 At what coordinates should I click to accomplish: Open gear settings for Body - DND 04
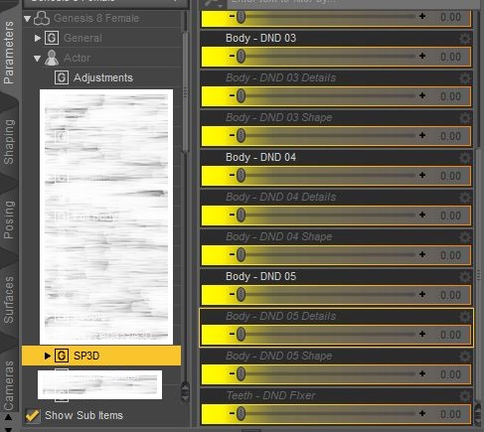465,158
